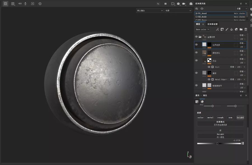This screenshot has height=165, width=252.
Task: Open blend mode dropdown of Dirt effect
Action: [233, 67]
